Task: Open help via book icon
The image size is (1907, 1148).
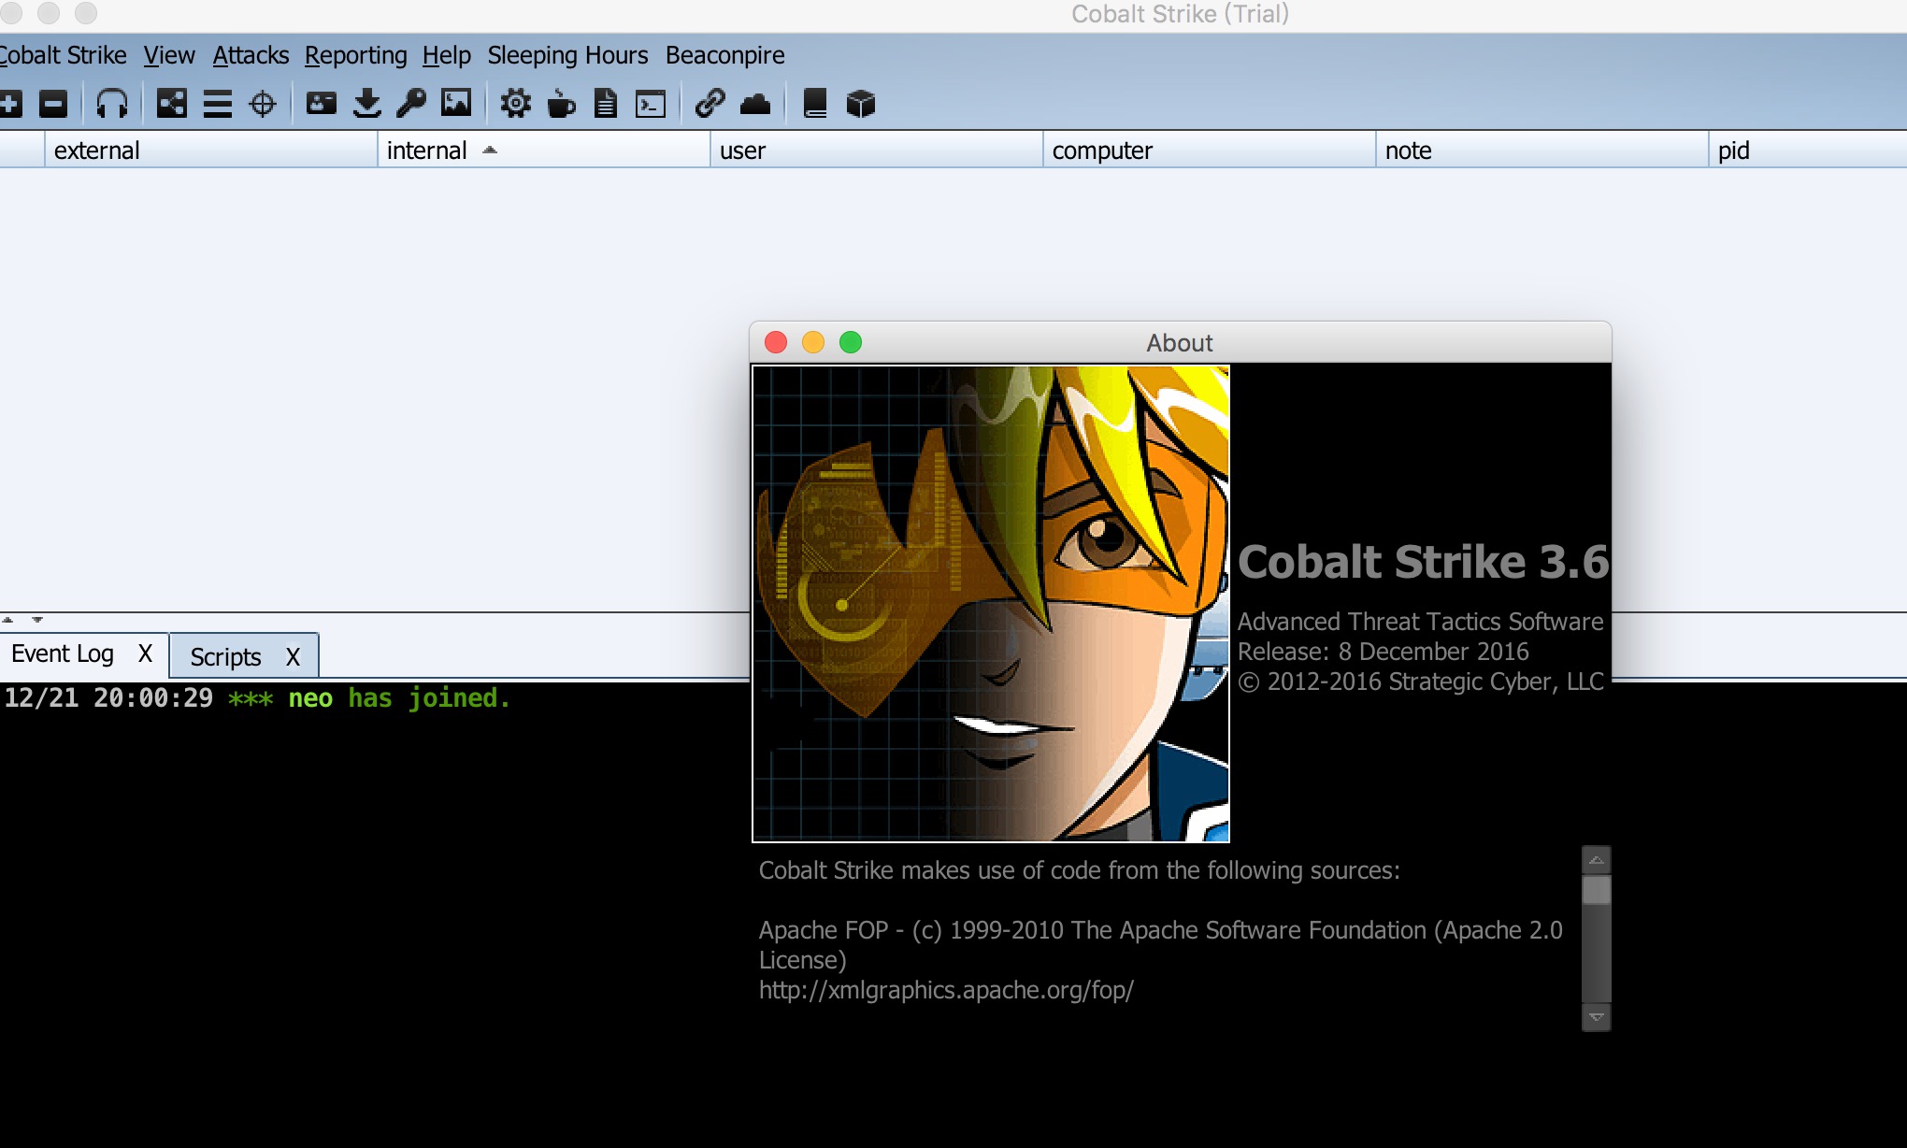Action: (x=815, y=104)
